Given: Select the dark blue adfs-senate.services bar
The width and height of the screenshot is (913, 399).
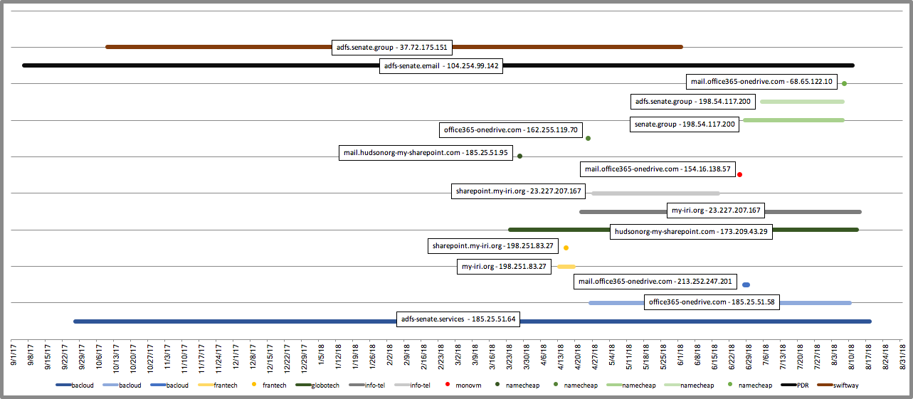Looking at the screenshot, I should coord(473,321).
